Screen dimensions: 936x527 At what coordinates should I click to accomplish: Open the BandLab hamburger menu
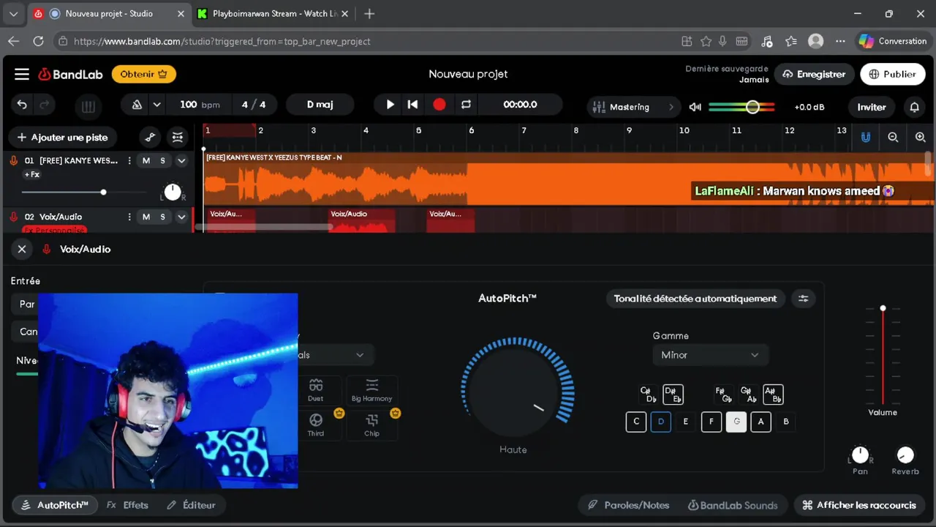click(x=22, y=74)
